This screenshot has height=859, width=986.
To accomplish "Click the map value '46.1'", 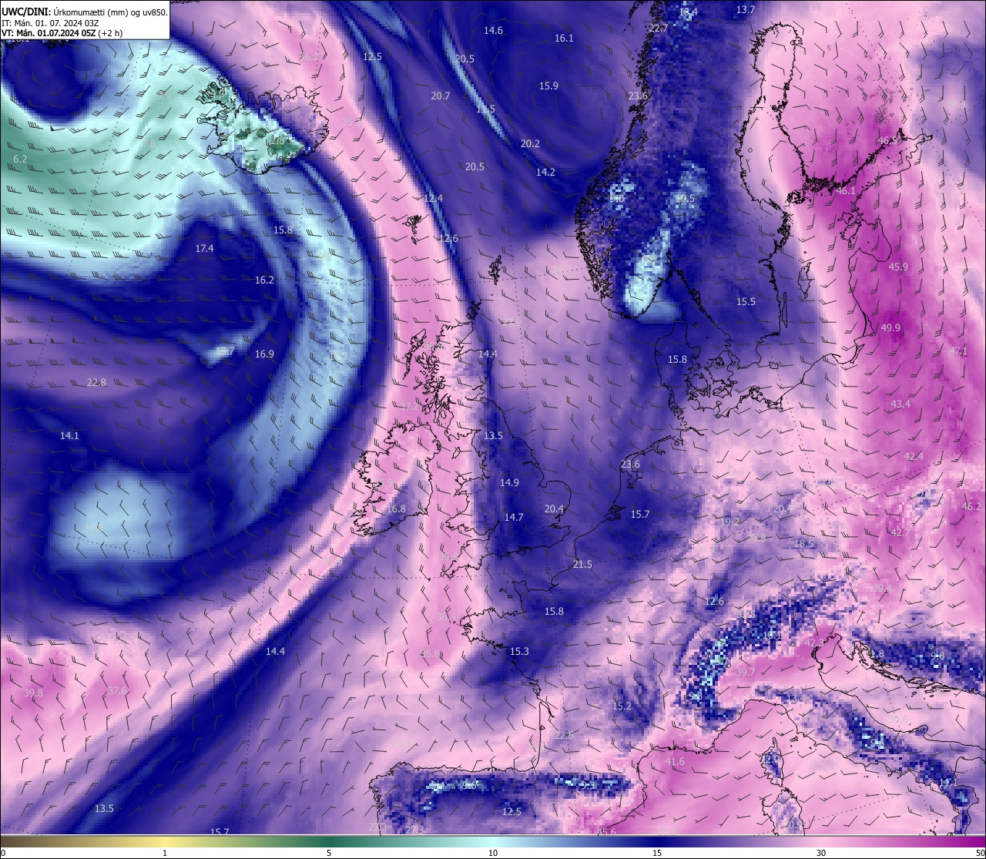I will pos(846,191).
